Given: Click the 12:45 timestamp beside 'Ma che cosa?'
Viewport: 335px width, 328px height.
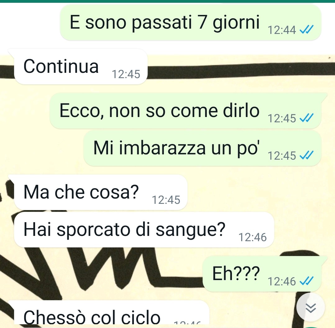Looking at the screenshot, I should (166, 200).
